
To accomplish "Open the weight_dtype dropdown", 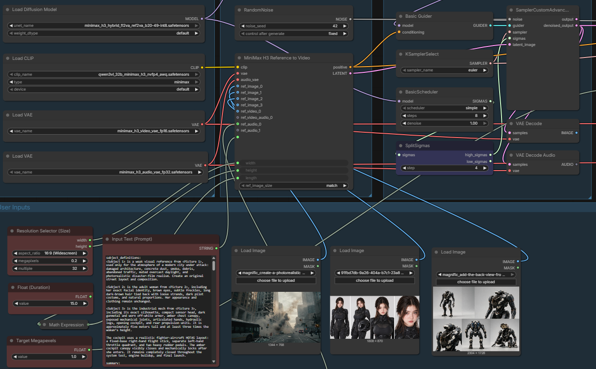I will pos(104,34).
